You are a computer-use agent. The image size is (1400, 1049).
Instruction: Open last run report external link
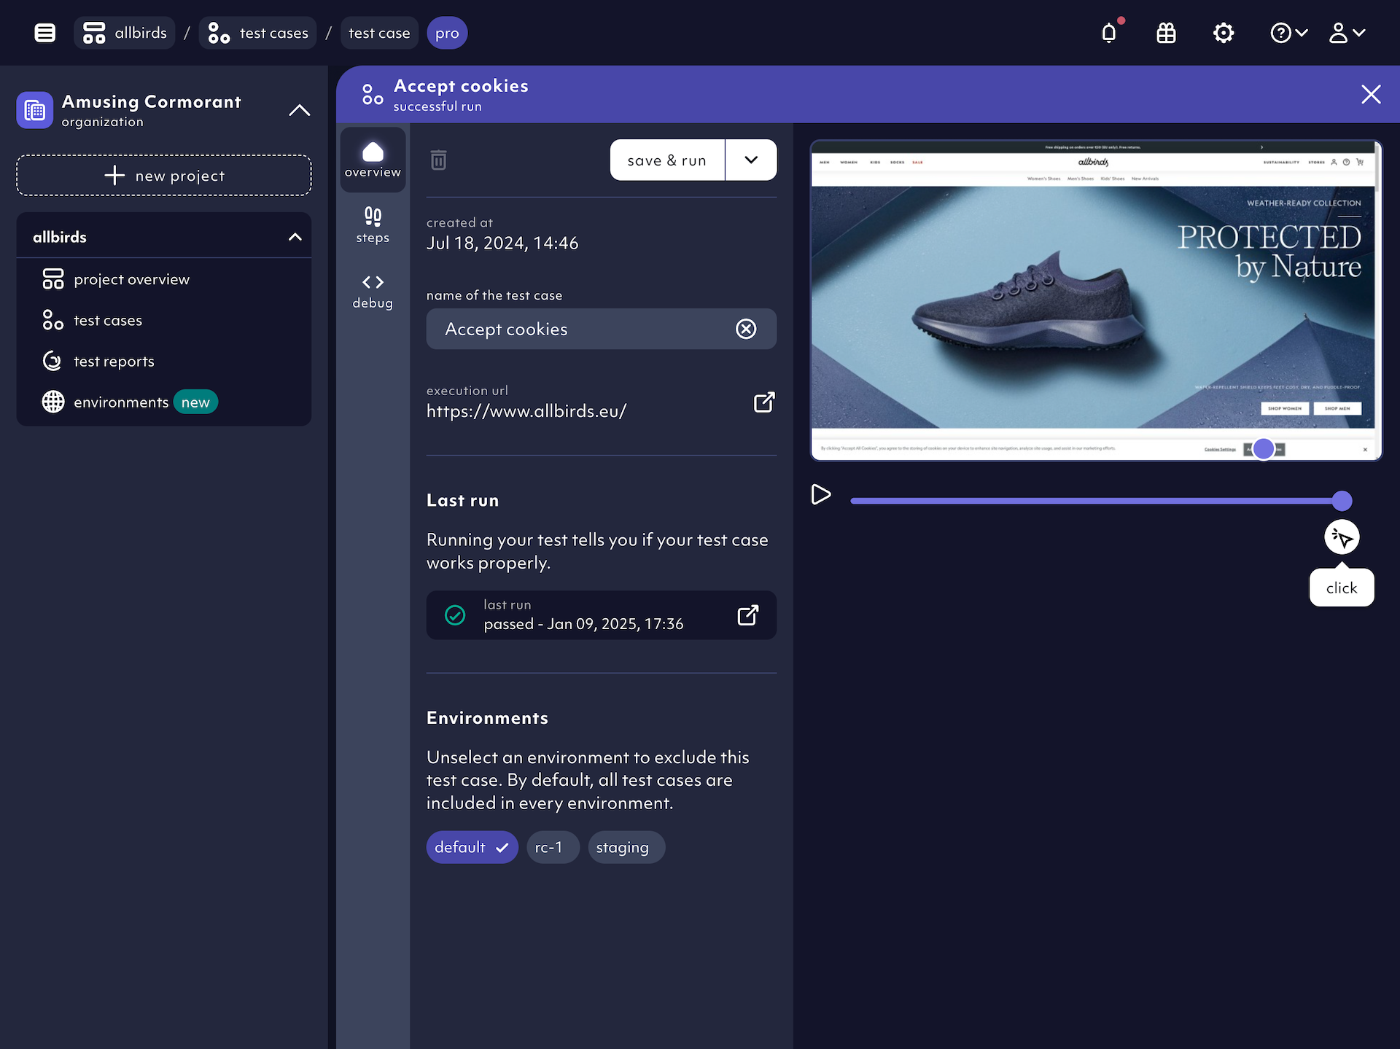747,615
